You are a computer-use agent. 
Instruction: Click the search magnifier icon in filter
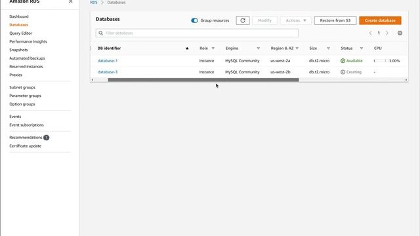(100, 33)
